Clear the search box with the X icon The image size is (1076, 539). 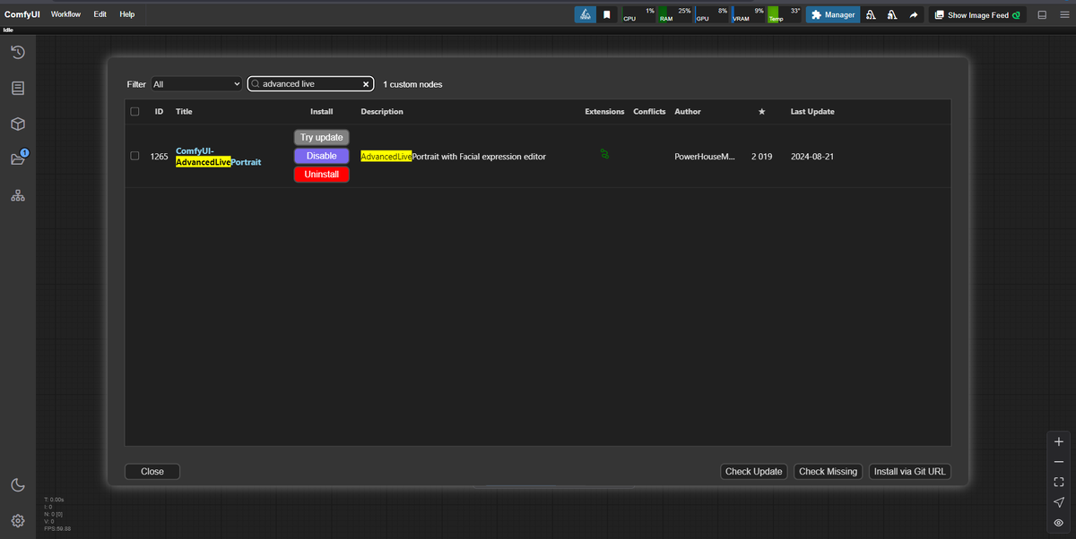coord(366,84)
